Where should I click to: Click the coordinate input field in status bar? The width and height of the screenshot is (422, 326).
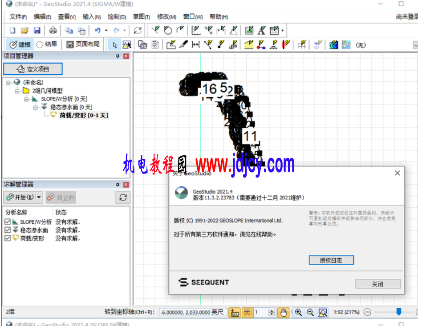point(193,312)
